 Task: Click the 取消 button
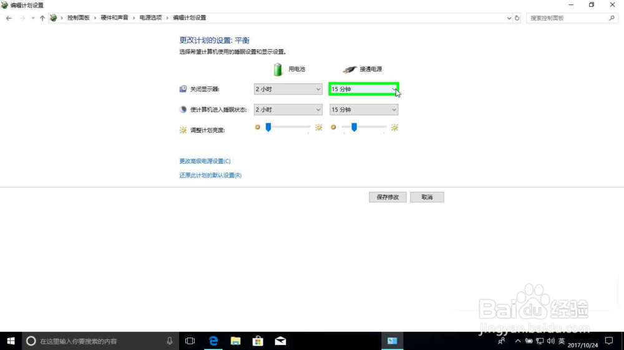point(427,197)
